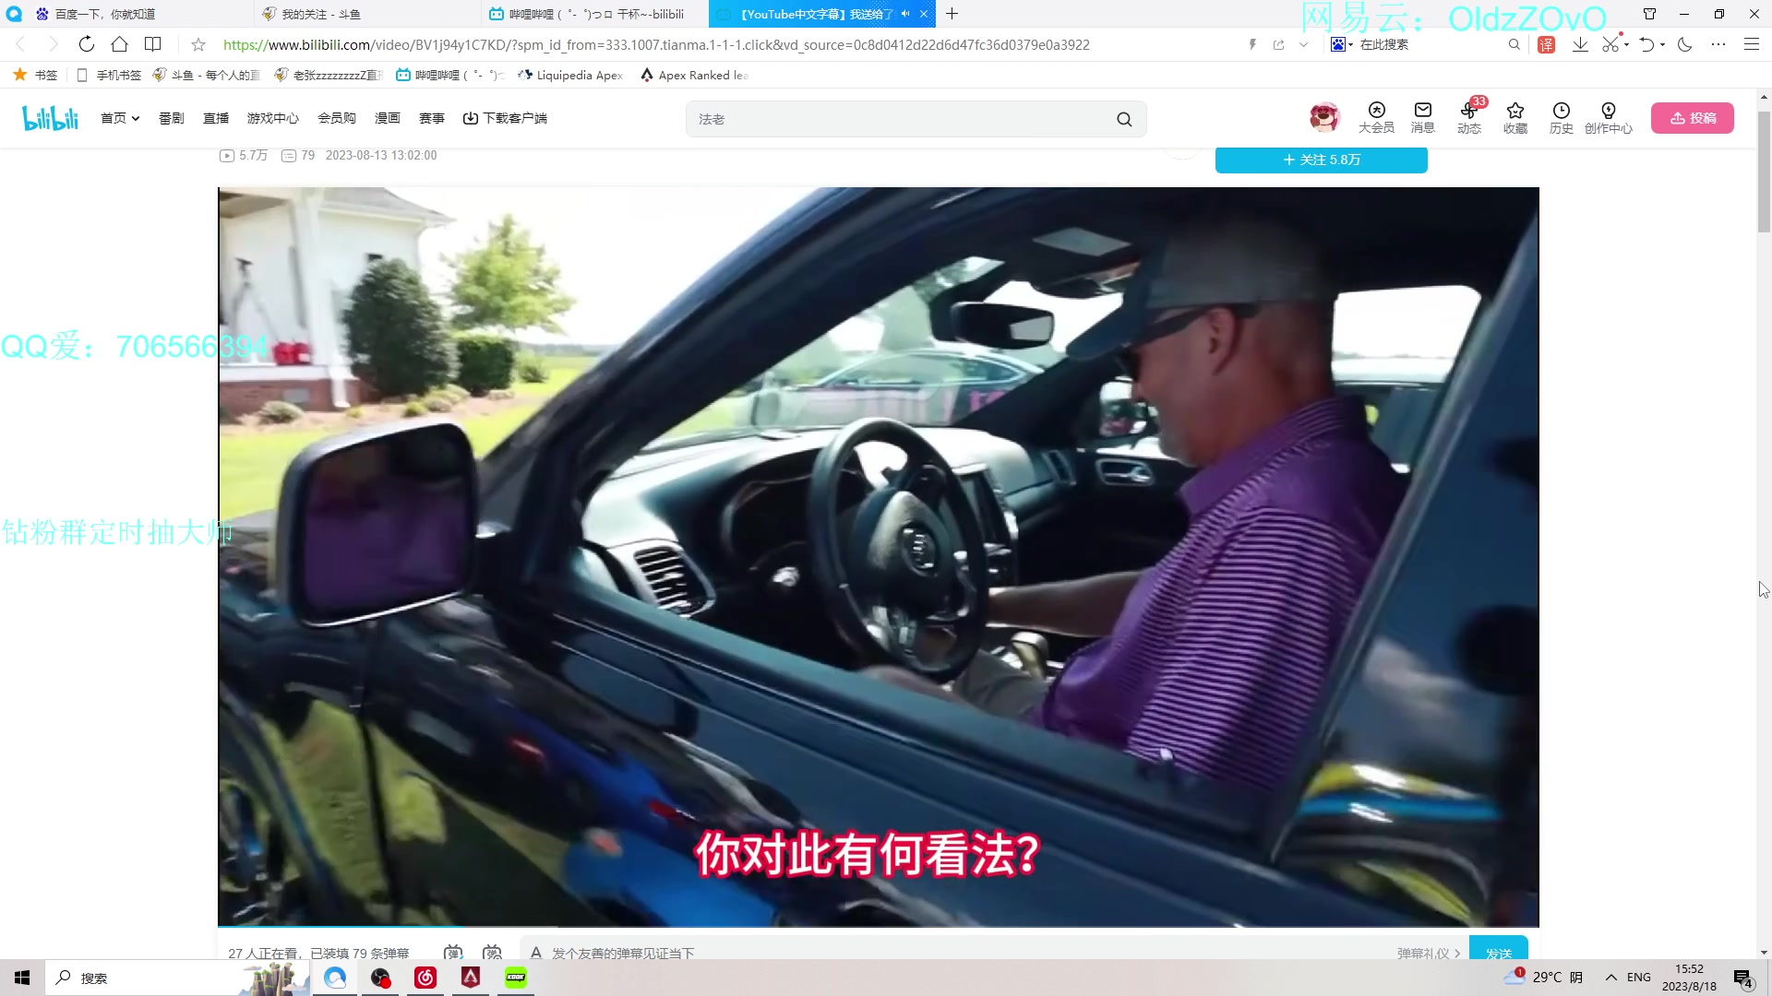Image resolution: width=1772 pixels, height=996 pixels.
Task: Open the 创作中心 creator center
Action: [1609, 118]
